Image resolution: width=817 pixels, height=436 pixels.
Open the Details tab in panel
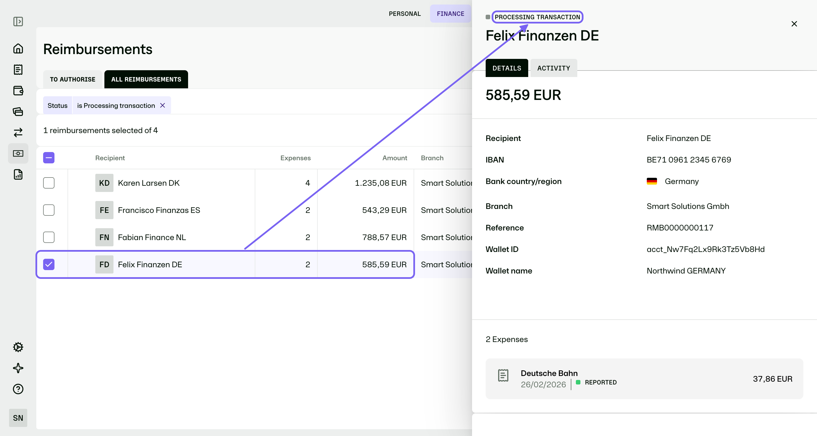507,68
